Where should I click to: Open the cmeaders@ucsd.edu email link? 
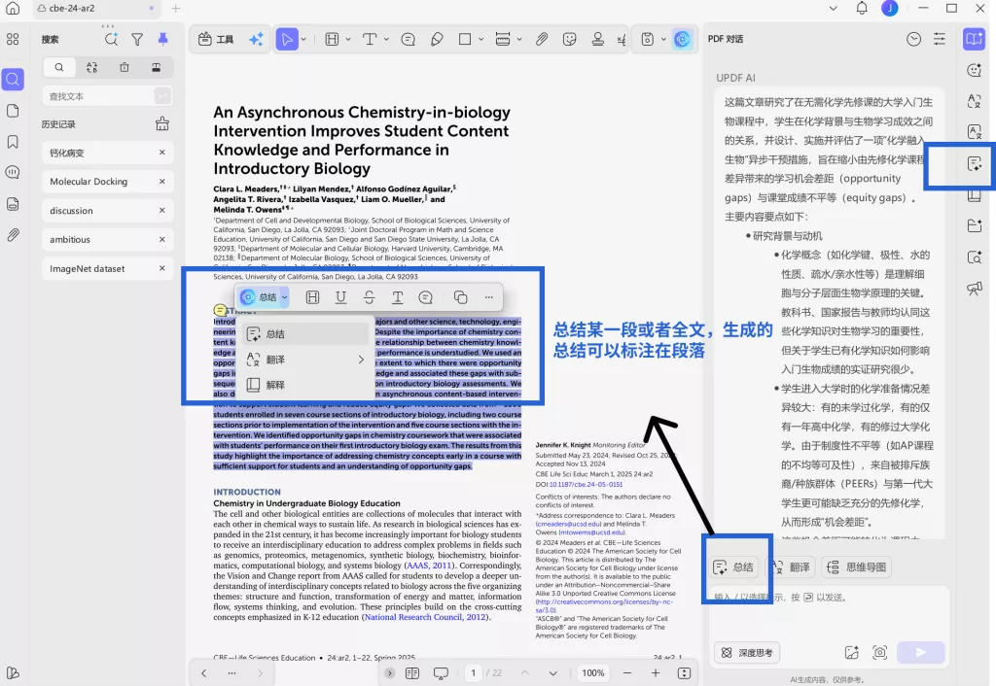(568, 524)
